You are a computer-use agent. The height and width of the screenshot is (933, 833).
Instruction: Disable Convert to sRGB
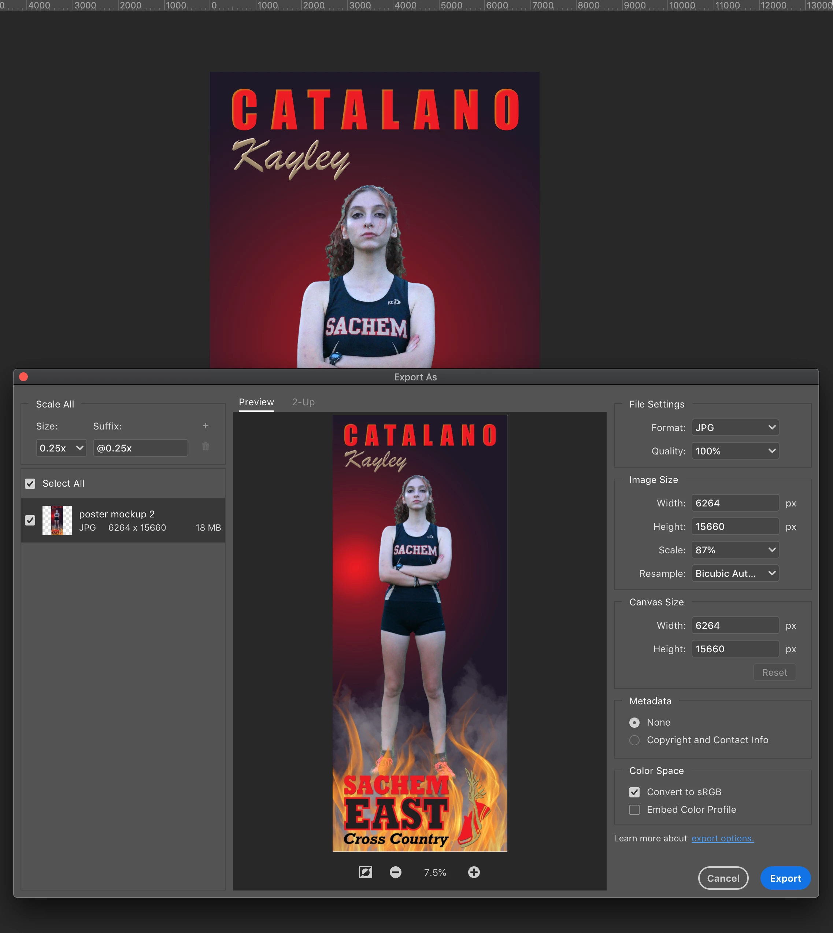pyautogui.click(x=634, y=792)
